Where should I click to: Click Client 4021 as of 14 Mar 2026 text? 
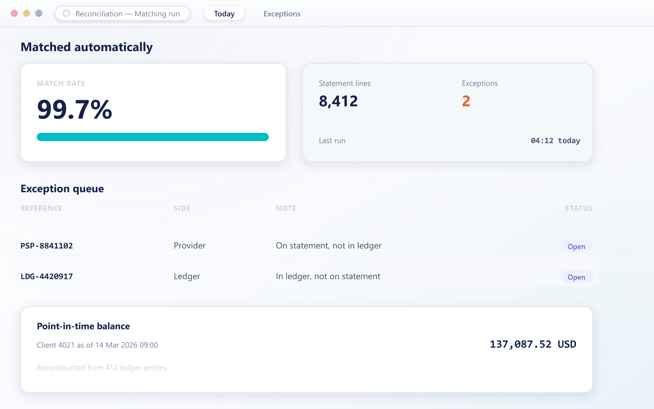point(97,345)
